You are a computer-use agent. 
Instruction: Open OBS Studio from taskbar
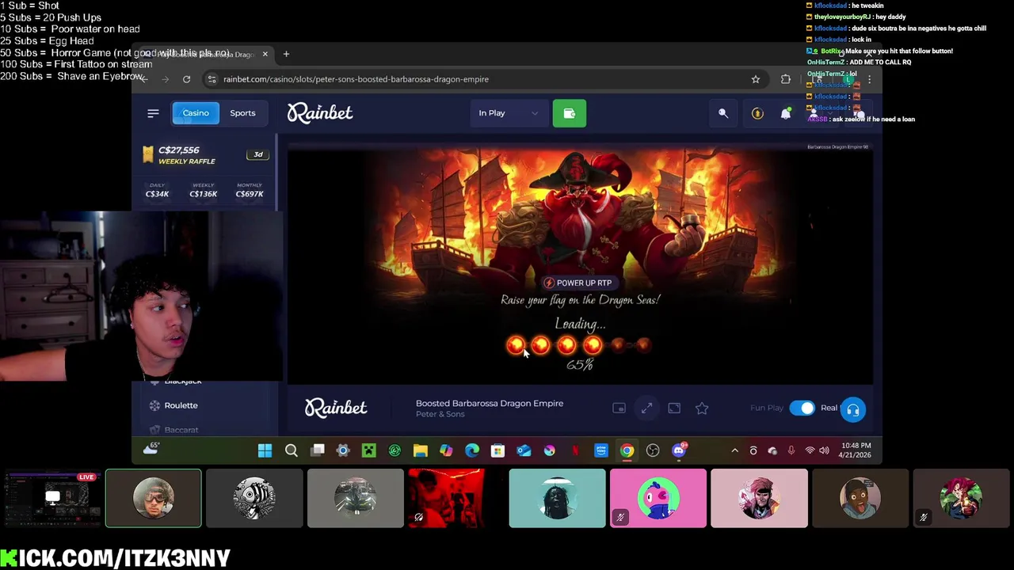coord(653,450)
